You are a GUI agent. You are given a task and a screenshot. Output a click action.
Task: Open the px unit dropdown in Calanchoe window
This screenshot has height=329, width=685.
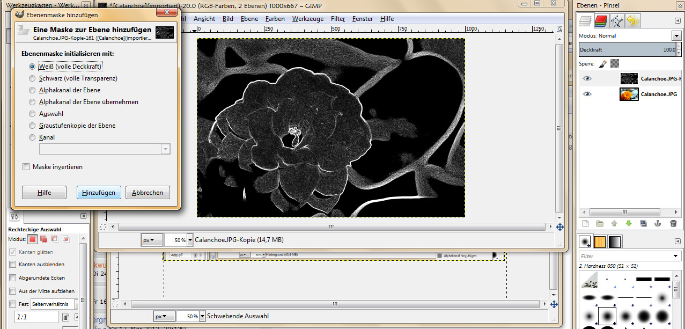coord(152,240)
